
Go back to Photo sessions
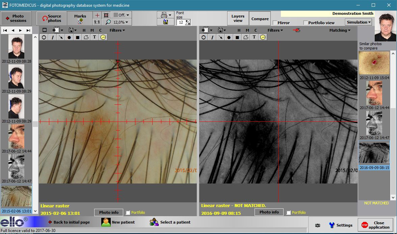pyautogui.click(x=16, y=18)
